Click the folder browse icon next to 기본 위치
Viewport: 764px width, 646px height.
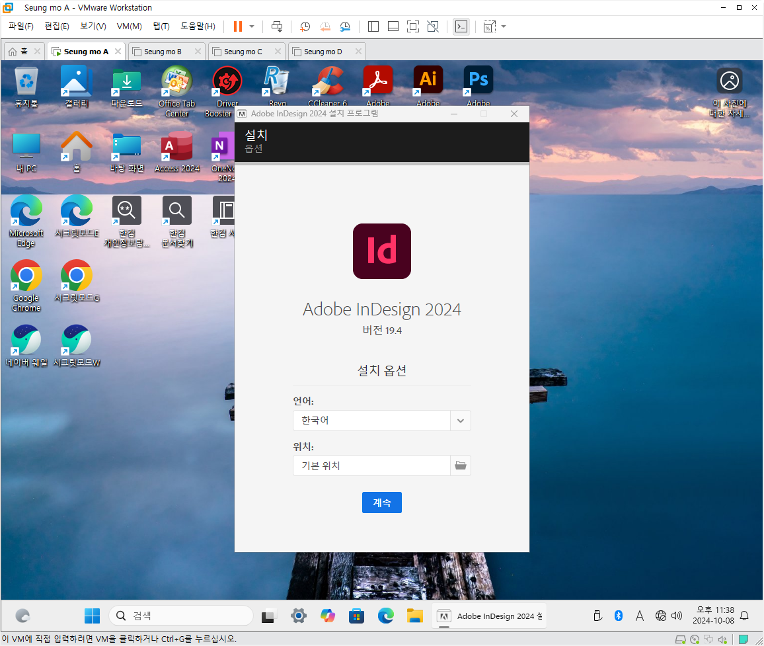tap(461, 465)
